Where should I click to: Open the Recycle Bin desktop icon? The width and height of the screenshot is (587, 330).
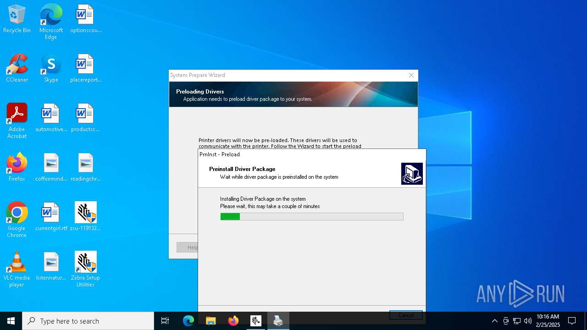pos(17,19)
